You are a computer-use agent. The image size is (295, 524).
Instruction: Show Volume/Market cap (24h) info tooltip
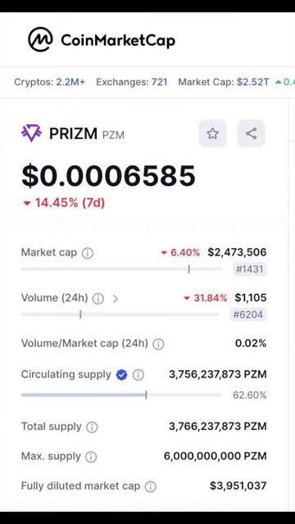tap(158, 344)
